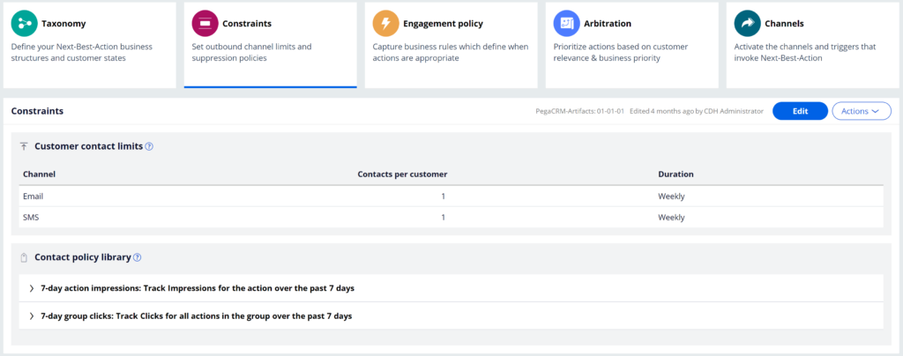Open help for Customer contact limits
The height and width of the screenshot is (356, 903).
[149, 146]
